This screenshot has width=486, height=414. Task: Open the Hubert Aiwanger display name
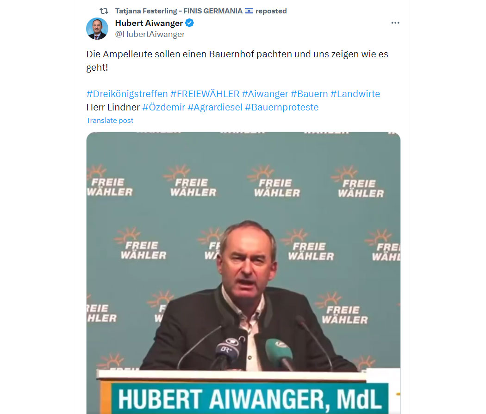point(149,23)
